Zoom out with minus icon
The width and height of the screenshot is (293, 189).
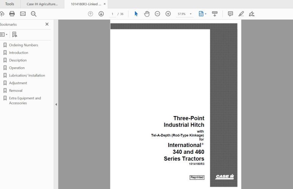pyautogui.click(x=157, y=14)
